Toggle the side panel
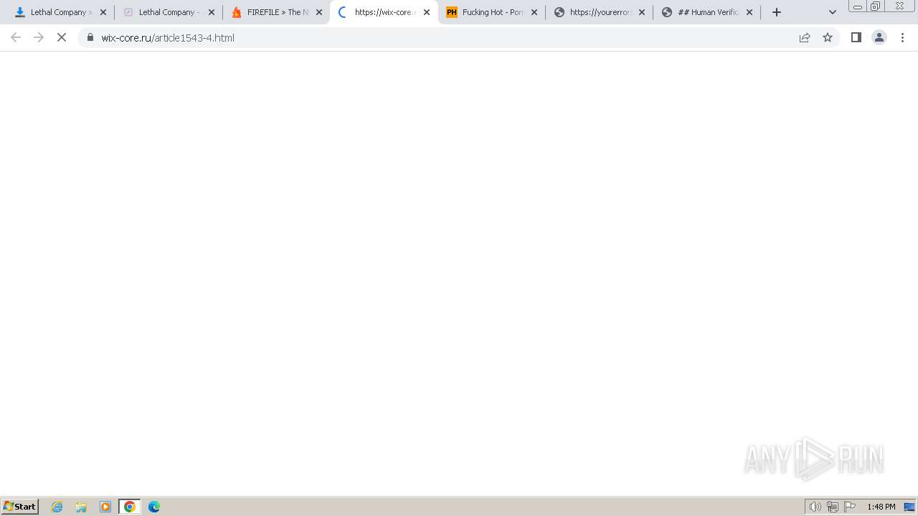Image resolution: width=918 pixels, height=516 pixels. point(856,37)
